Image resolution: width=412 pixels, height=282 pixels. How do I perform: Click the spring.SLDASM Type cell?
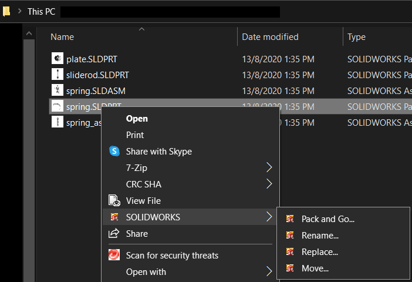[379, 91]
